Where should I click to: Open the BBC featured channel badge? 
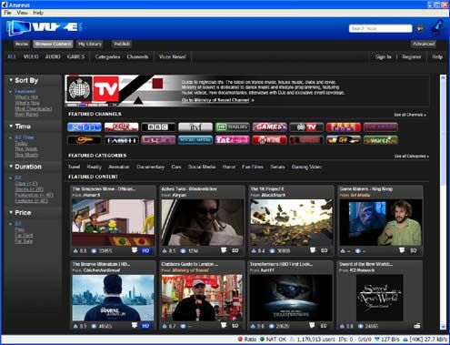pyautogui.click(x=158, y=127)
